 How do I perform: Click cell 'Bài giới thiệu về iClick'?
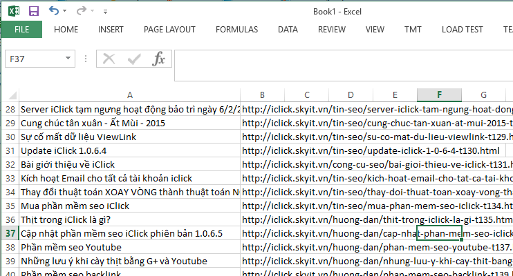[129, 164]
